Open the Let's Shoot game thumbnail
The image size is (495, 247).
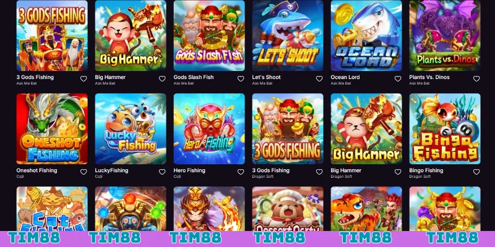pyautogui.click(x=288, y=35)
